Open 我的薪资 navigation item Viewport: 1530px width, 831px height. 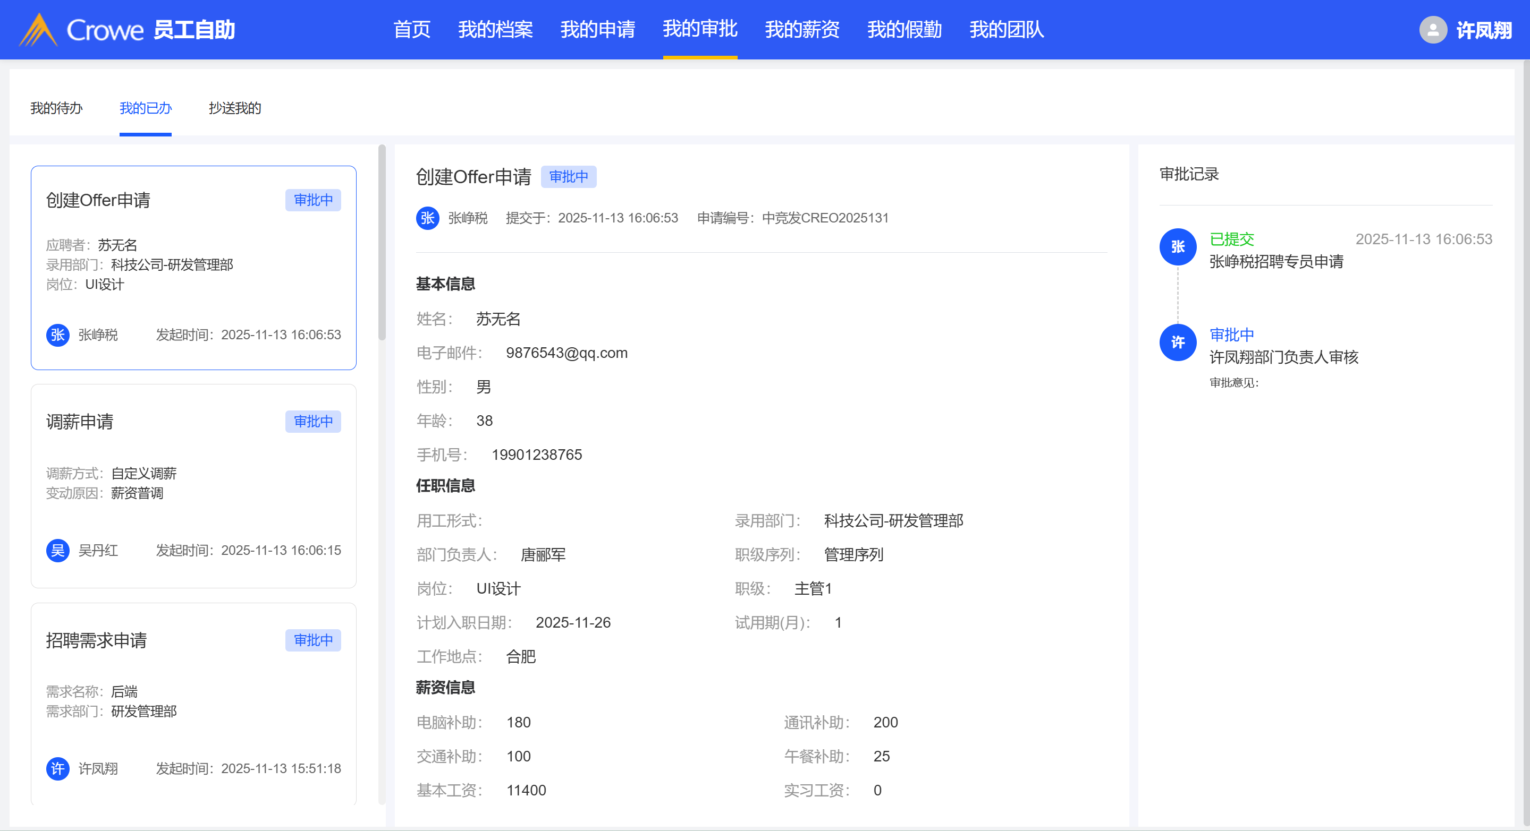(x=802, y=30)
